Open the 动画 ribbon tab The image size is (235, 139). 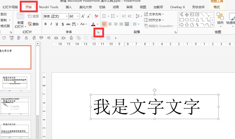tap(116, 7)
